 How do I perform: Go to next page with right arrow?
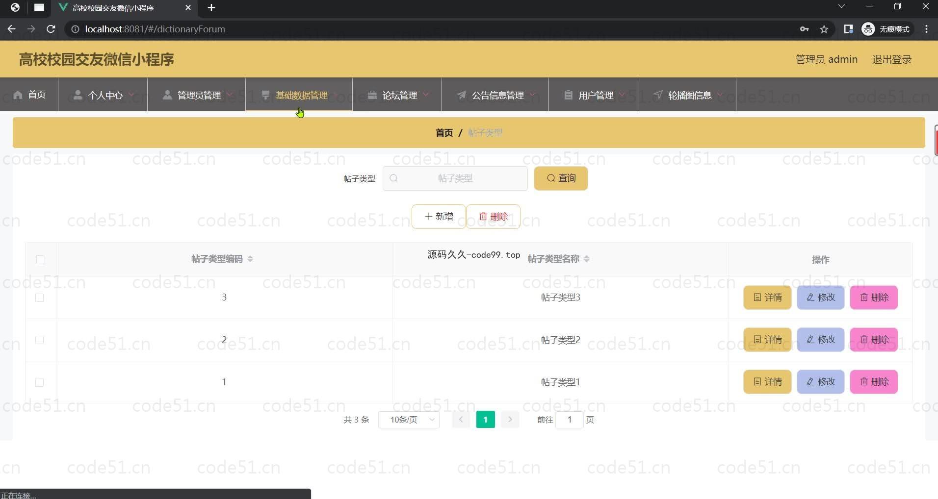tap(510, 420)
